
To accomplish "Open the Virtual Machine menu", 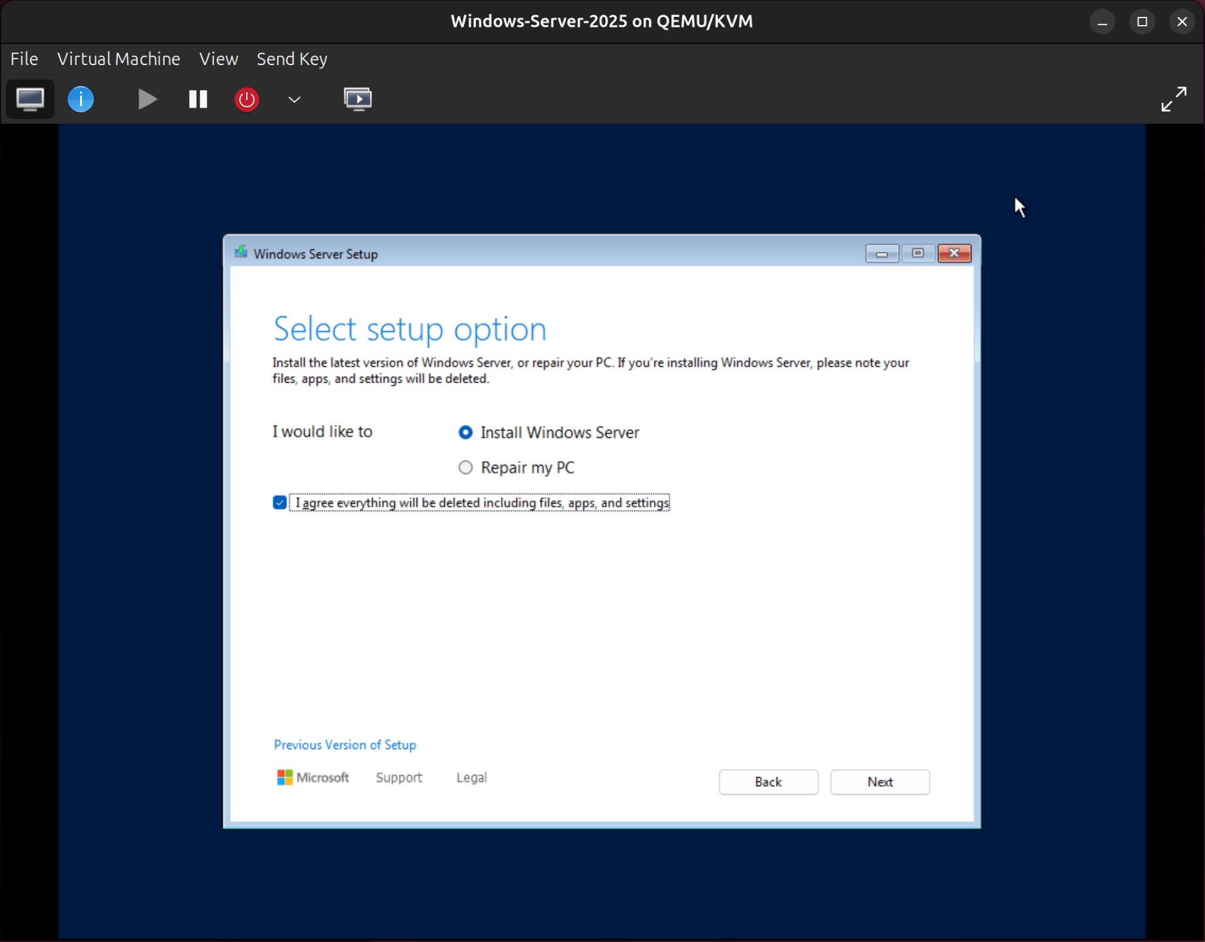I will click(x=118, y=58).
